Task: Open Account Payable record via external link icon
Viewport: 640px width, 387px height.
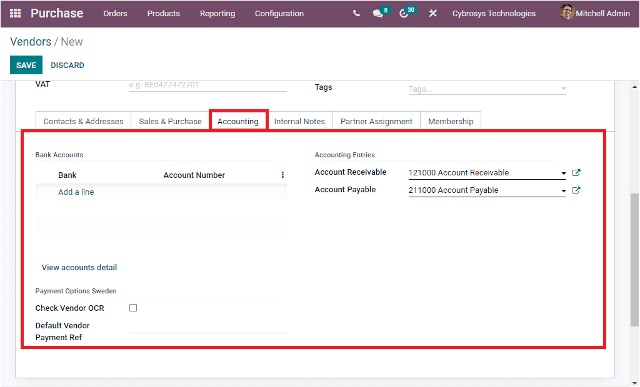Action: [576, 190]
